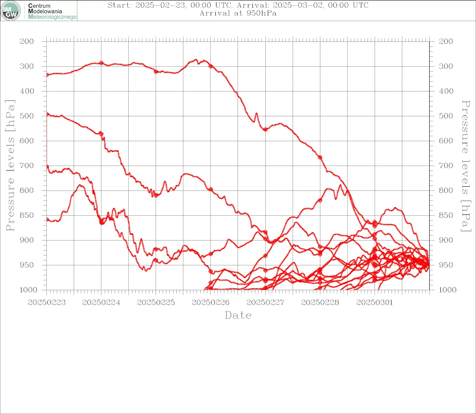Click the trajectory marker near 865 hPa on 20250301
Viewport: 476px width, 414px height.
click(x=375, y=224)
